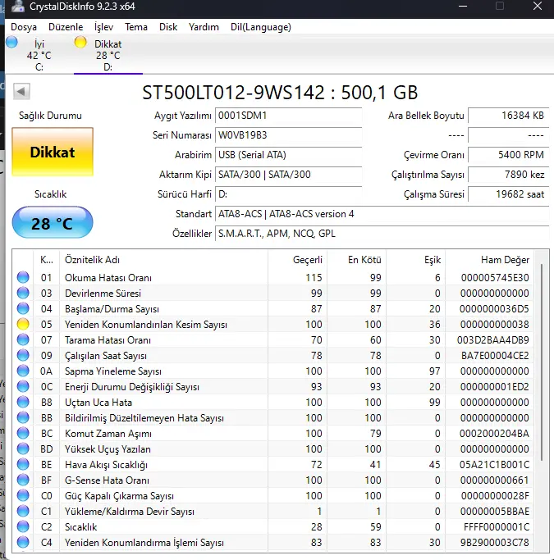Viewport: 554px width, 560px height.
Task: Click status orb for BF G-Sense Hata Oranı
Action: point(23,480)
